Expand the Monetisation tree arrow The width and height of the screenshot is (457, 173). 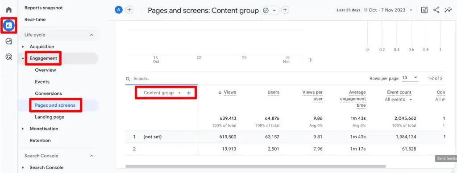23,129
